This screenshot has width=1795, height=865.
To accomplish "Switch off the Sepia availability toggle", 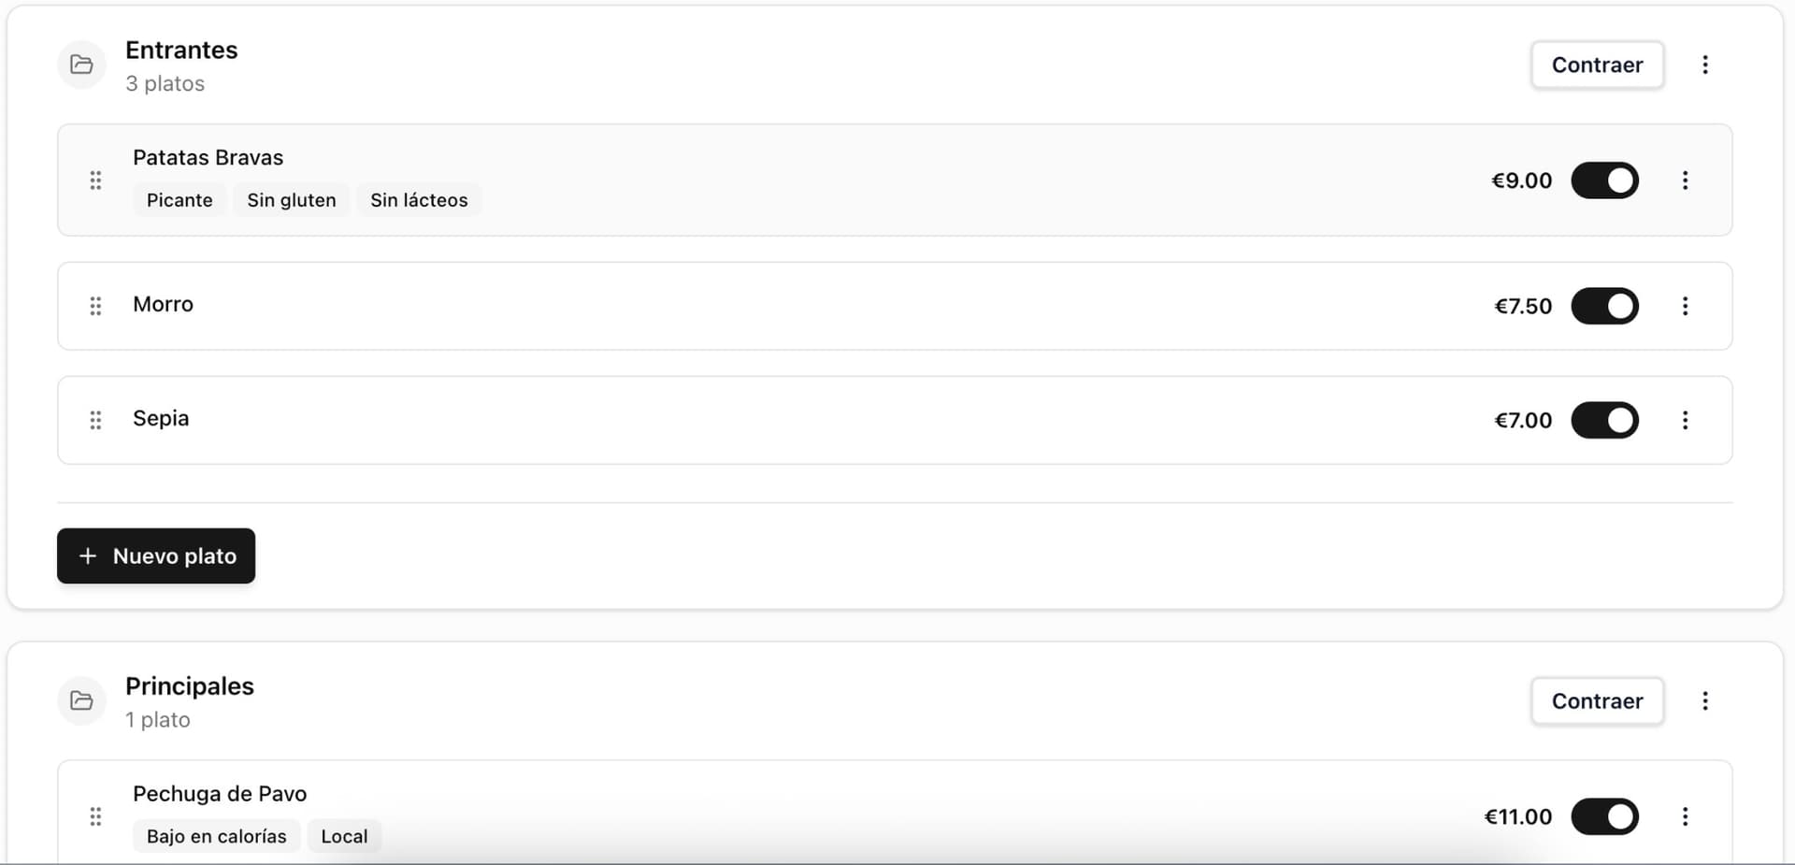I will [x=1604, y=420].
